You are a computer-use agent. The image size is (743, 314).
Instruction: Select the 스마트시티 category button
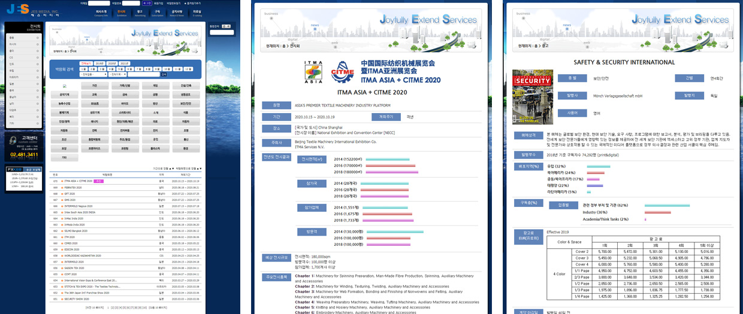coord(125,112)
